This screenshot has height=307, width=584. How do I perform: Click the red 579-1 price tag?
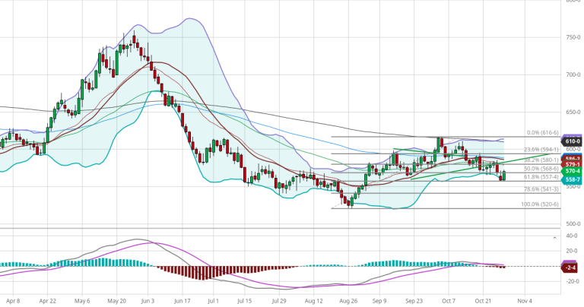pyautogui.click(x=572, y=164)
